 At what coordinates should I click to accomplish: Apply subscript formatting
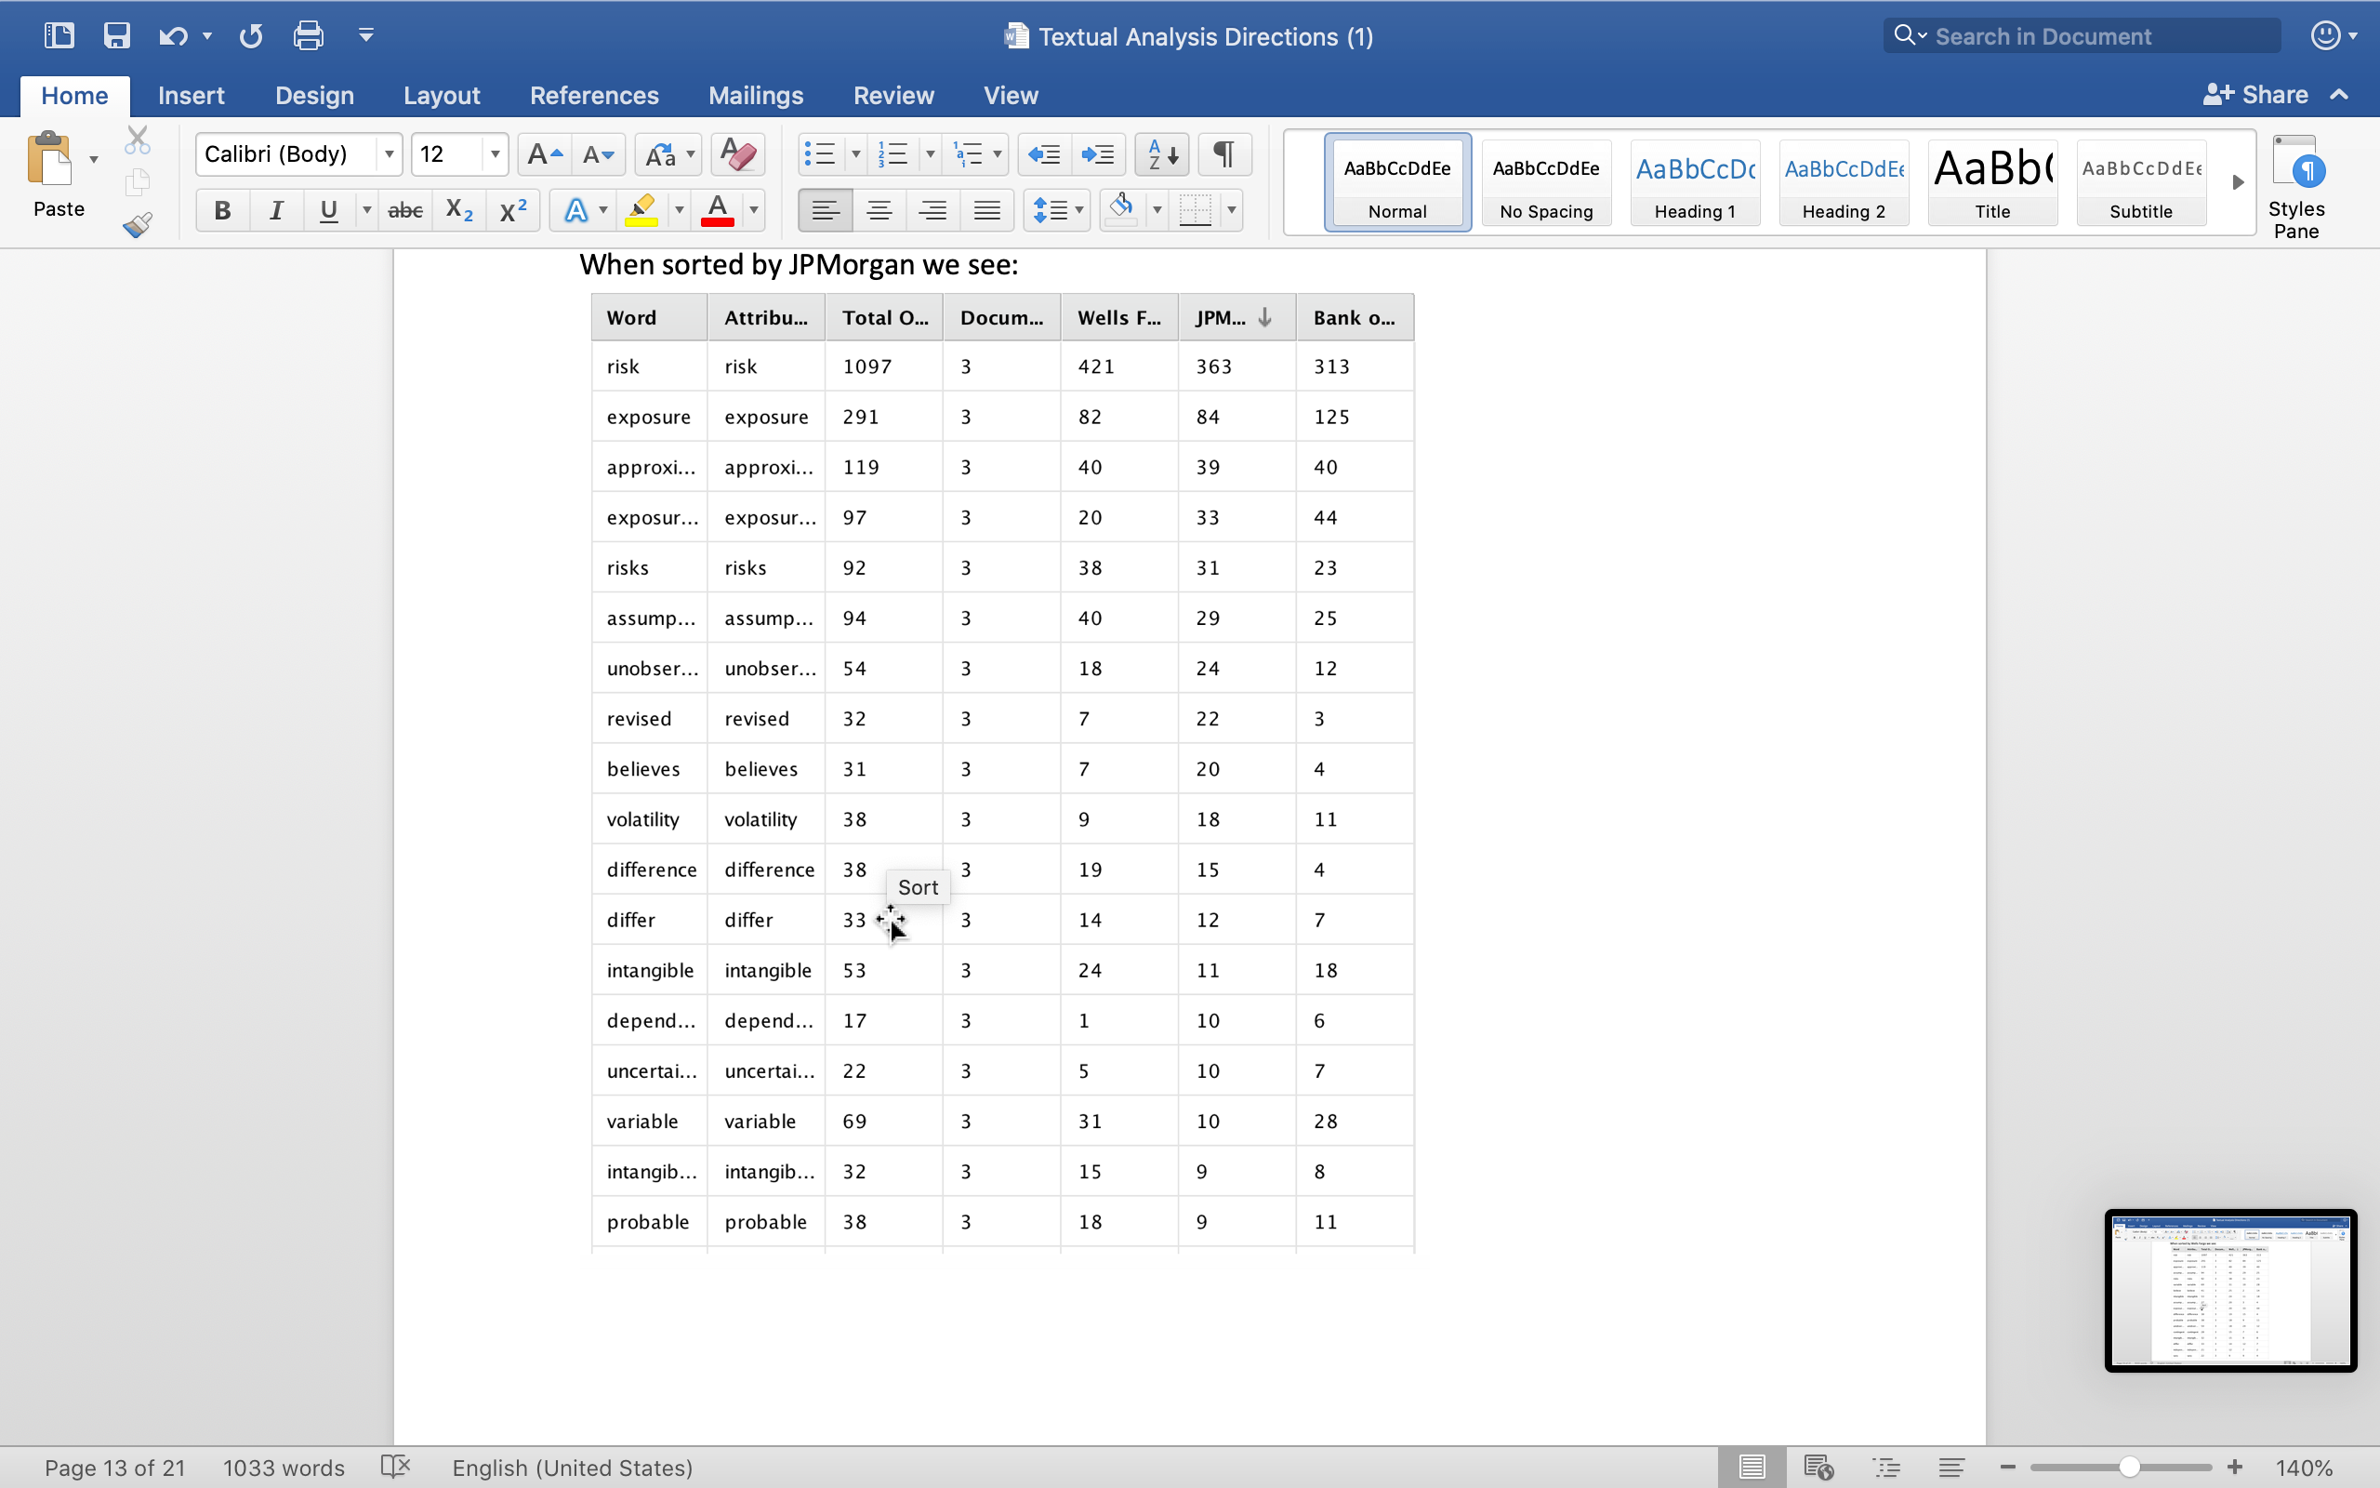coord(458,209)
